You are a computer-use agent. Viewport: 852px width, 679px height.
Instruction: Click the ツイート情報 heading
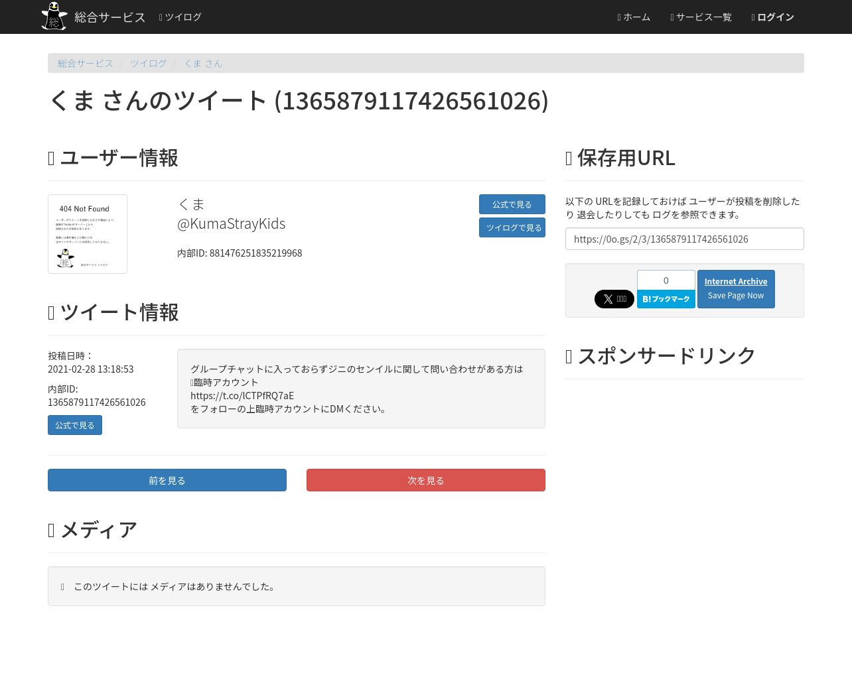[113, 312]
